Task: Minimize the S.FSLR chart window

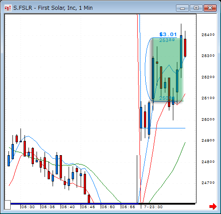Action: tap(182, 8)
